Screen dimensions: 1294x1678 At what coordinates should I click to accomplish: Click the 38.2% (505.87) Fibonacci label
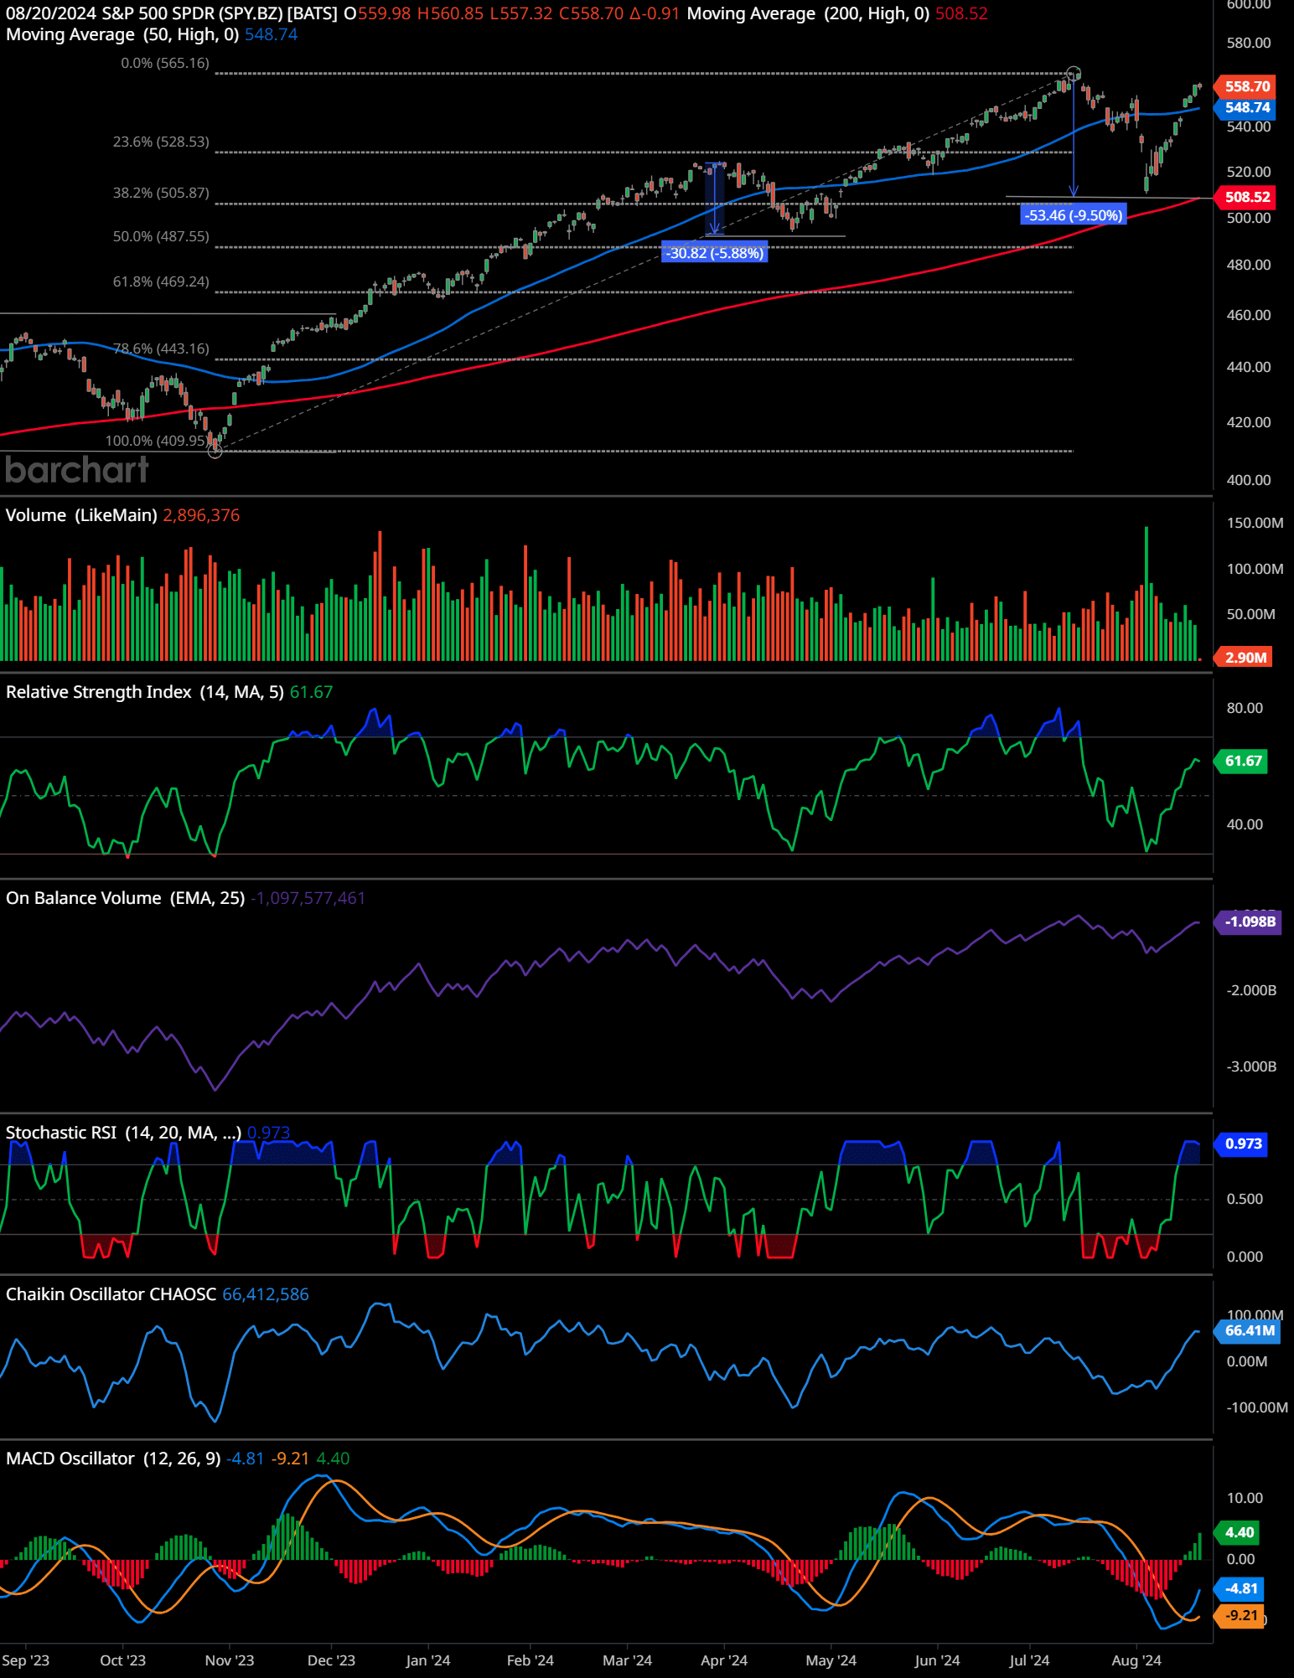[x=161, y=193]
